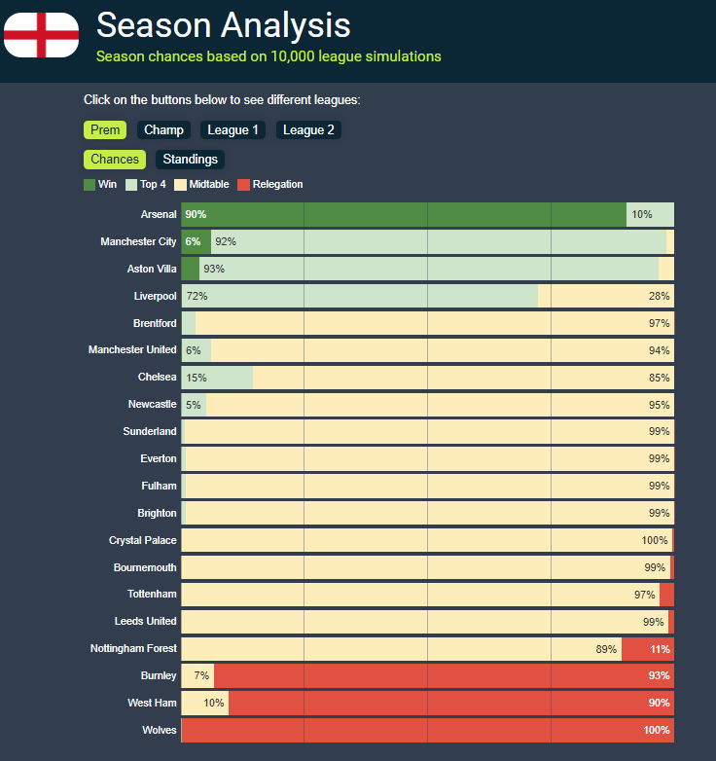This screenshot has width=716, height=761.
Task: Click the Manchester City team label
Action: [x=138, y=241]
